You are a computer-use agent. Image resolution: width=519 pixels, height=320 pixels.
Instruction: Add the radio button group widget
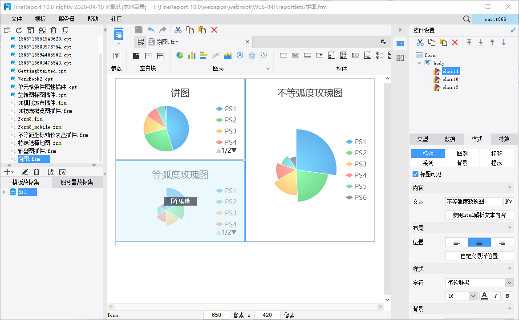pos(379,55)
